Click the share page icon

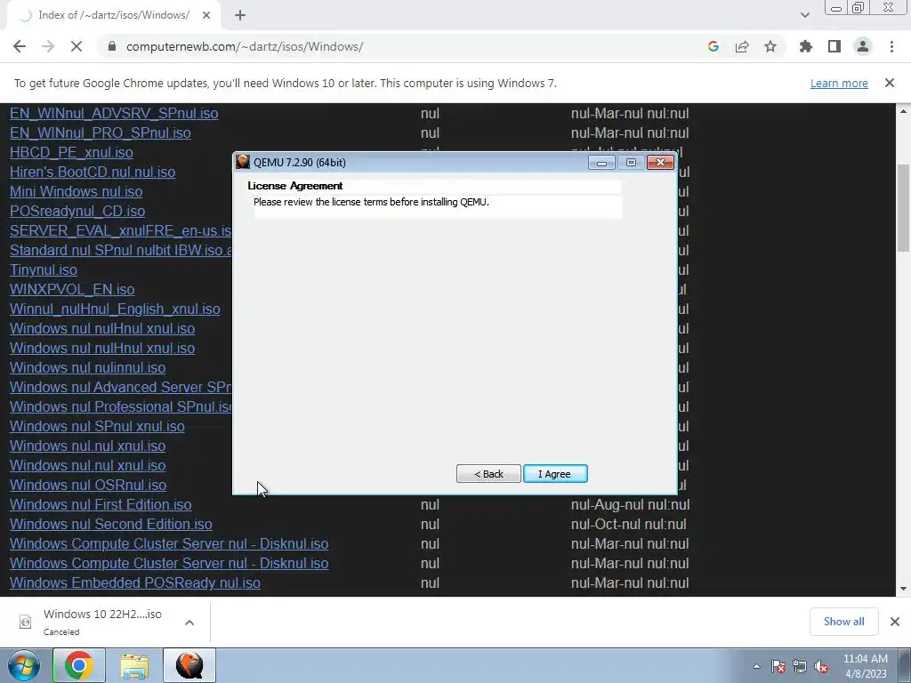click(742, 46)
